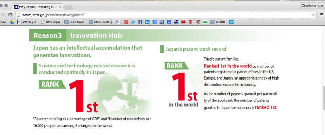Open the calendar 6 bookmark icon
This screenshot has width=325, height=135.
pyautogui.click(x=169, y=22)
